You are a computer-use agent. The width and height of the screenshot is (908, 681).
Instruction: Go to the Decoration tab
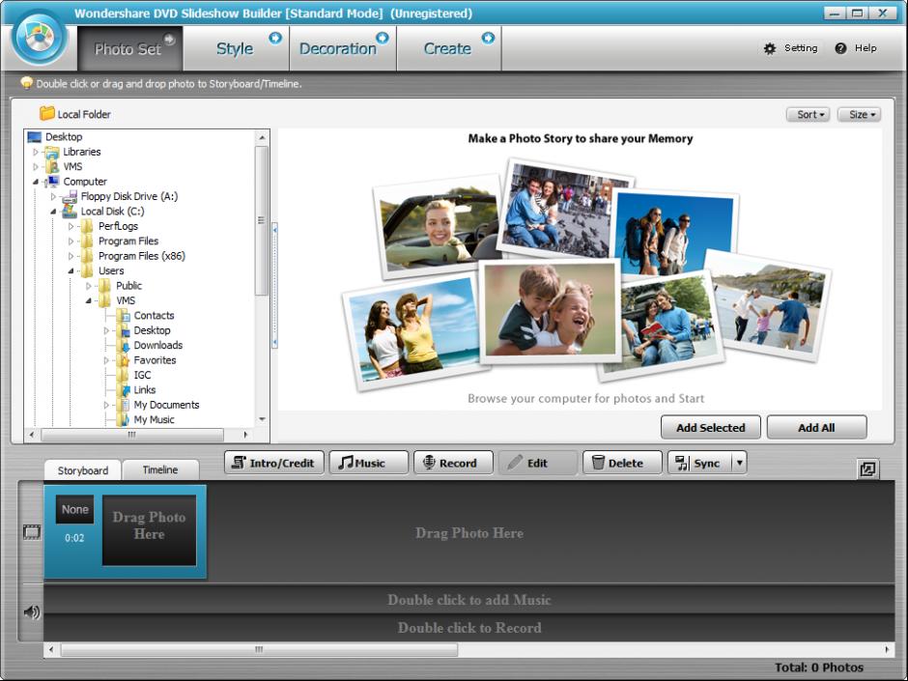338,48
